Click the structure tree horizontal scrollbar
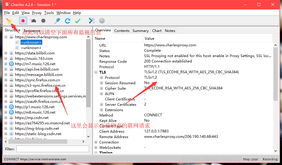 click(x=38, y=142)
